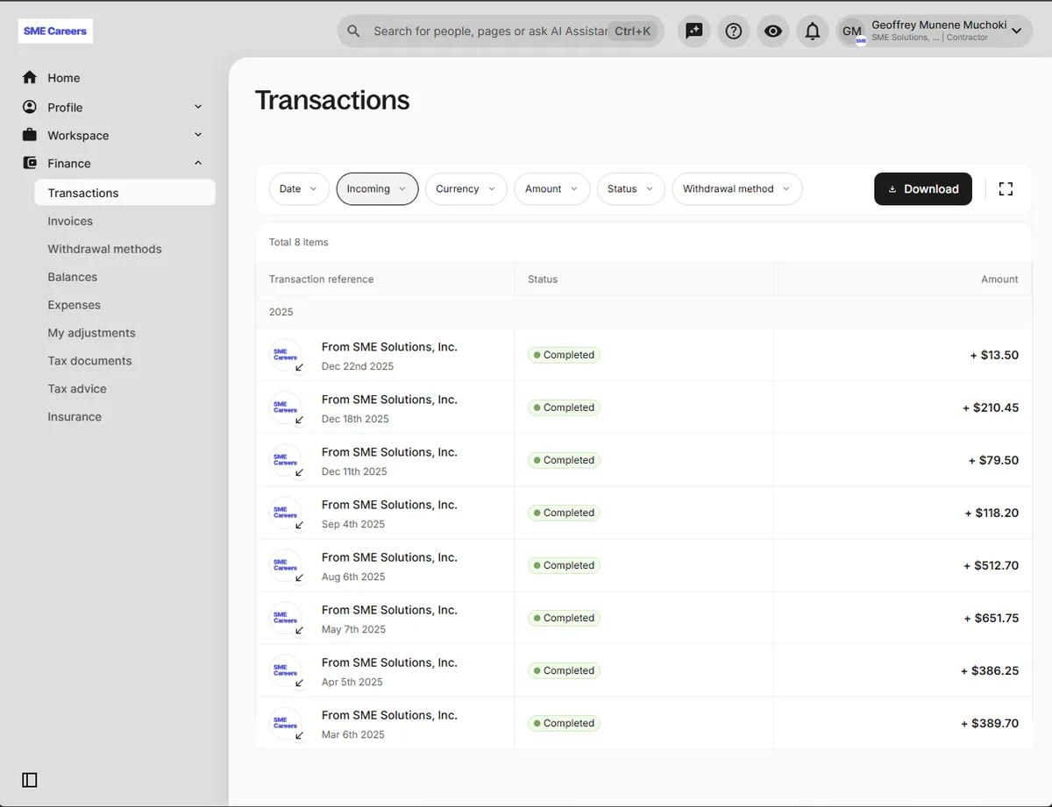Screen dimensions: 1052x807
Task: Open the Currency filter dropdown
Action: click(466, 189)
